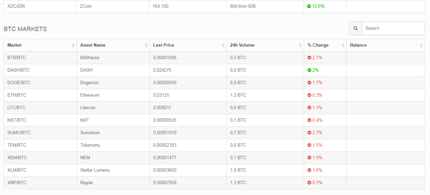Open the XRP/BTC market

point(17,183)
